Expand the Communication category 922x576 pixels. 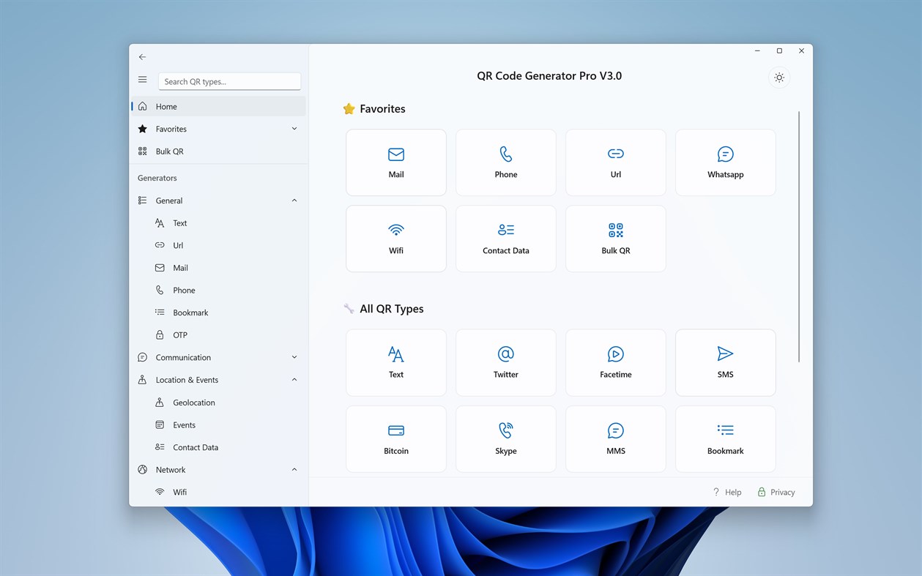pyautogui.click(x=294, y=357)
